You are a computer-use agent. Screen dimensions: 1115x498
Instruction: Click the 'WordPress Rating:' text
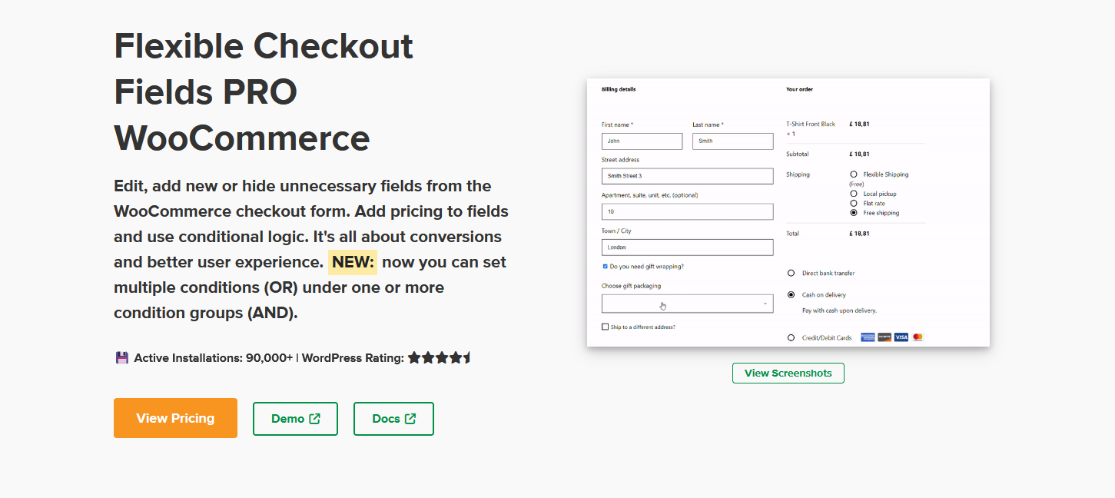click(x=353, y=357)
